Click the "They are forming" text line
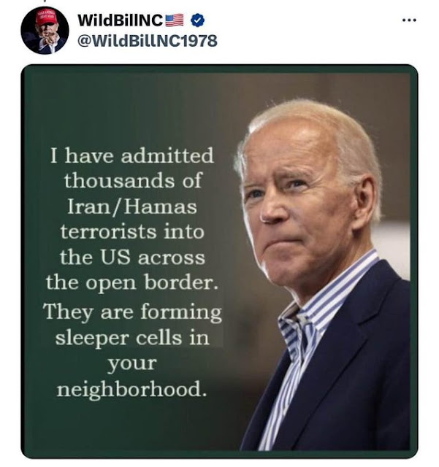439x467 pixels. point(132,312)
